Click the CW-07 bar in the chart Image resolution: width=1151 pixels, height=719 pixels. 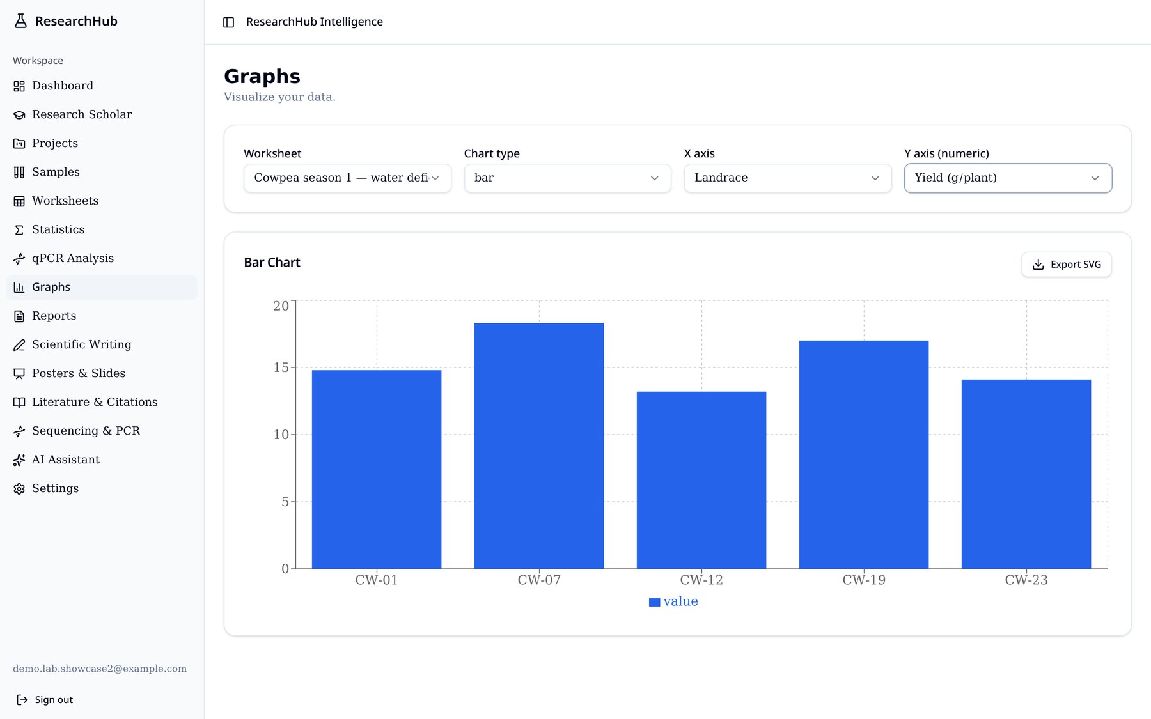(x=539, y=446)
